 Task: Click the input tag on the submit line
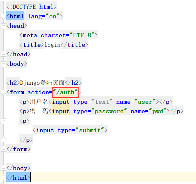45,130
